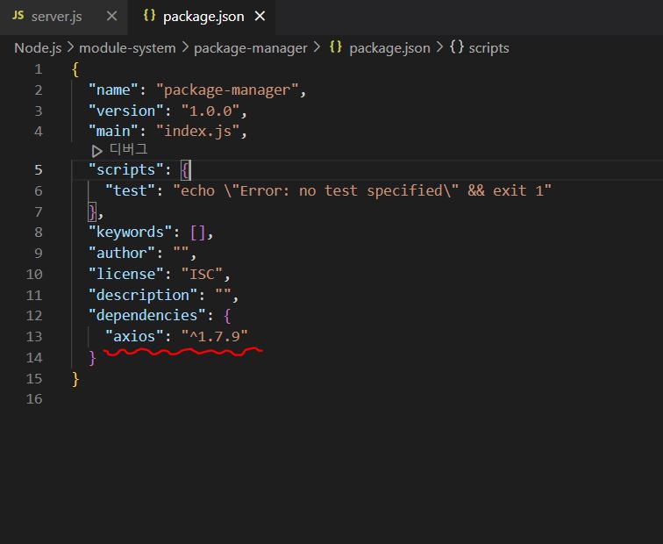Image resolution: width=663 pixels, height=544 pixels.
Task: Select the package.json editor tab
Action: point(203,17)
